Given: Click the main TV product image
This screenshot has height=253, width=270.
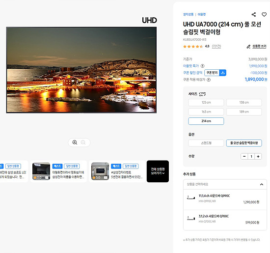Looking at the screenshot, I should 81,70.
